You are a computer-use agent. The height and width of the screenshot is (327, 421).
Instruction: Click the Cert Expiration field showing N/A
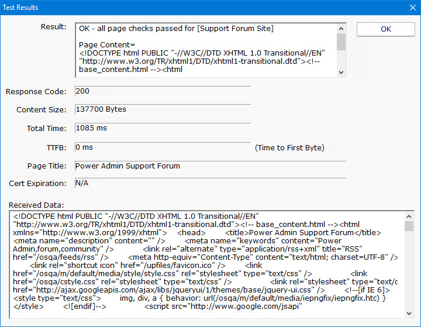[210, 184]
